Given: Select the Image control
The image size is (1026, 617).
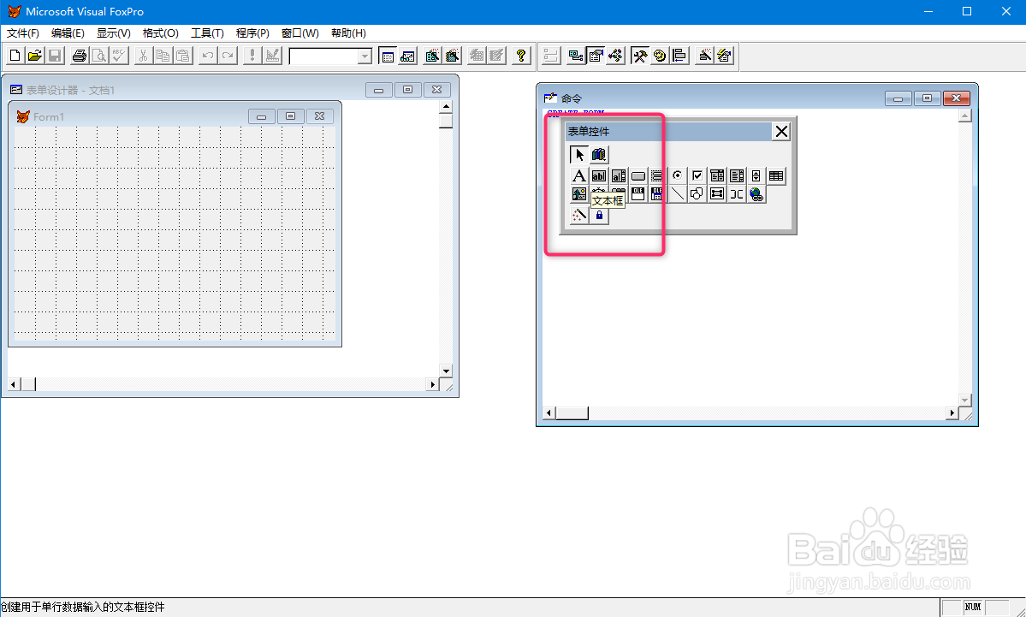Looking at the screenshot, I should tap(579, 194).
